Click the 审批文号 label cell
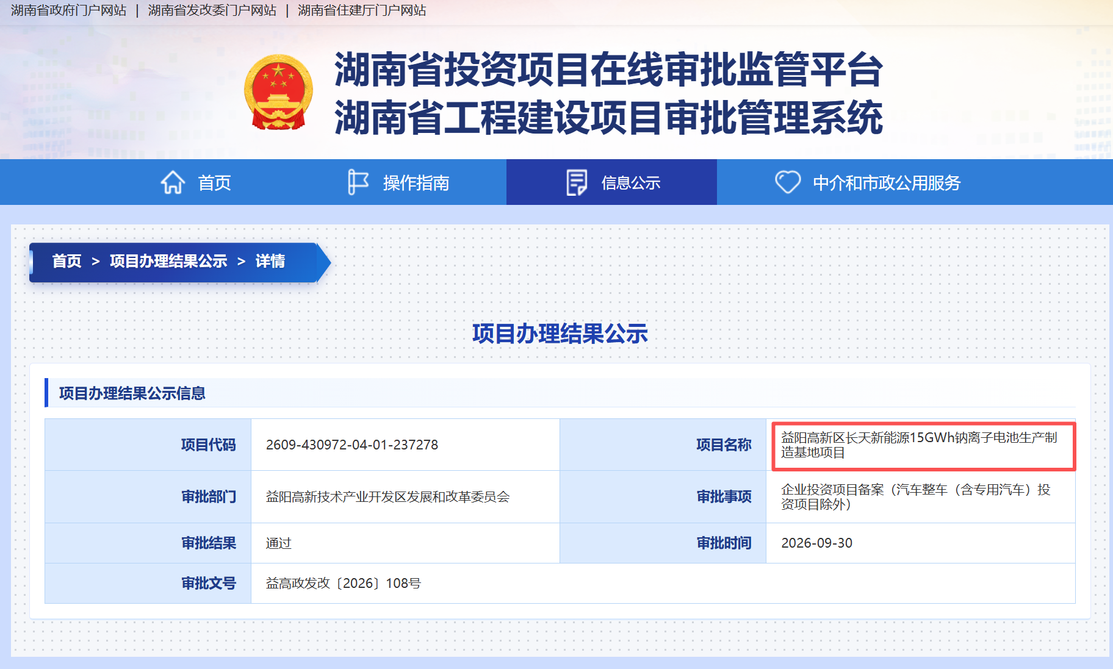Viewport: 1113px width, 669px height. pos(148,583)
